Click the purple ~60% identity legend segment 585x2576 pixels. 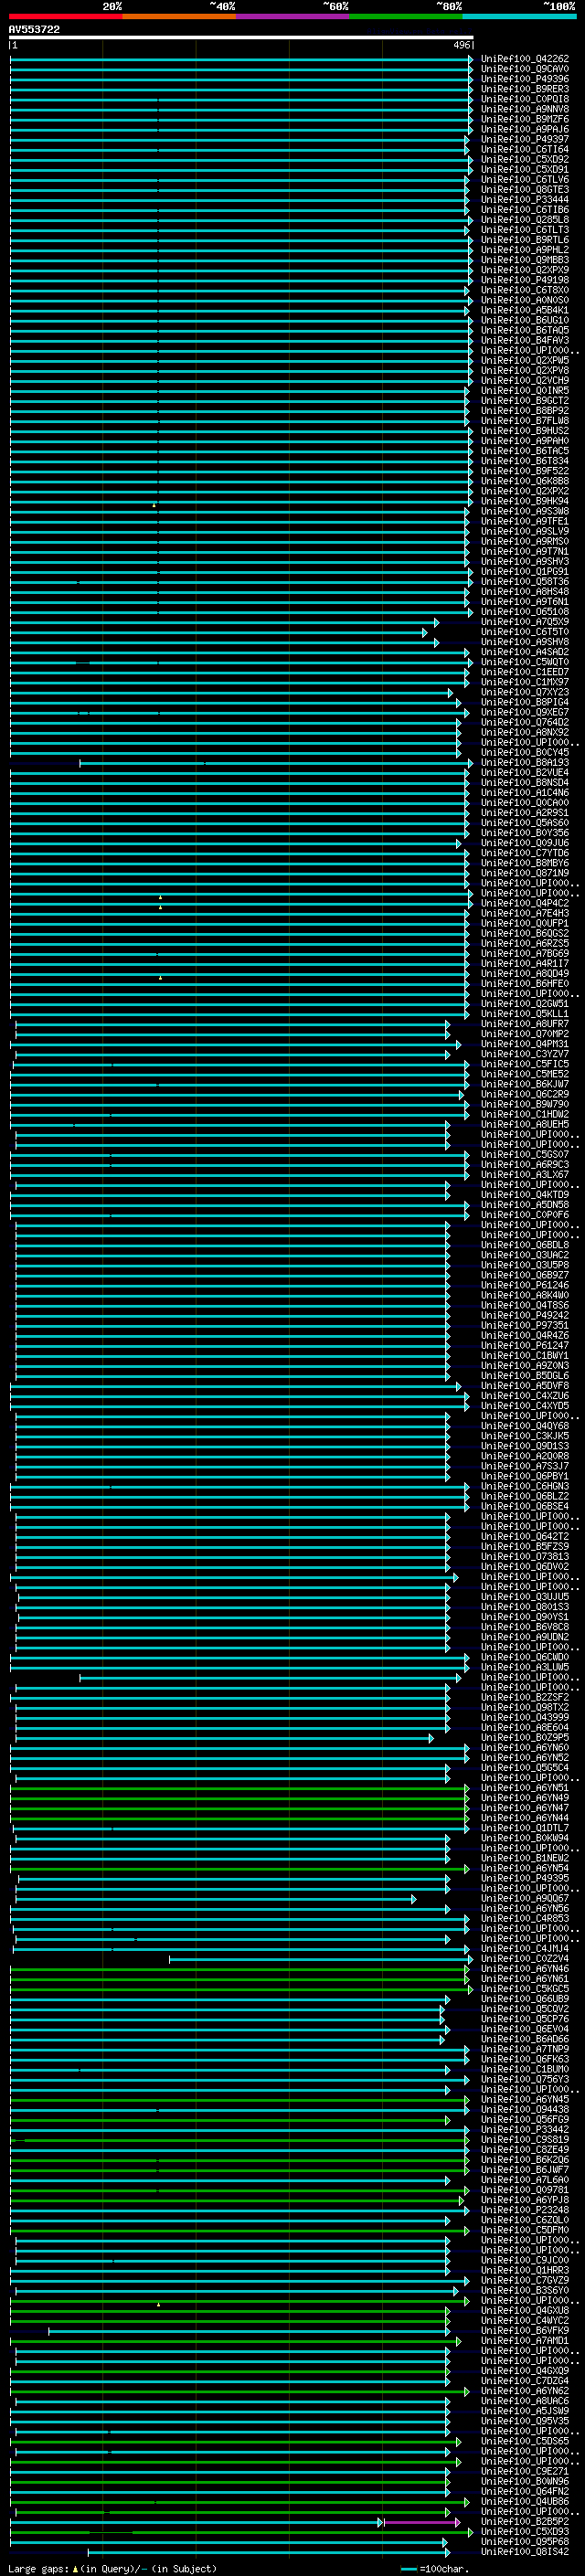coord(292,16)
